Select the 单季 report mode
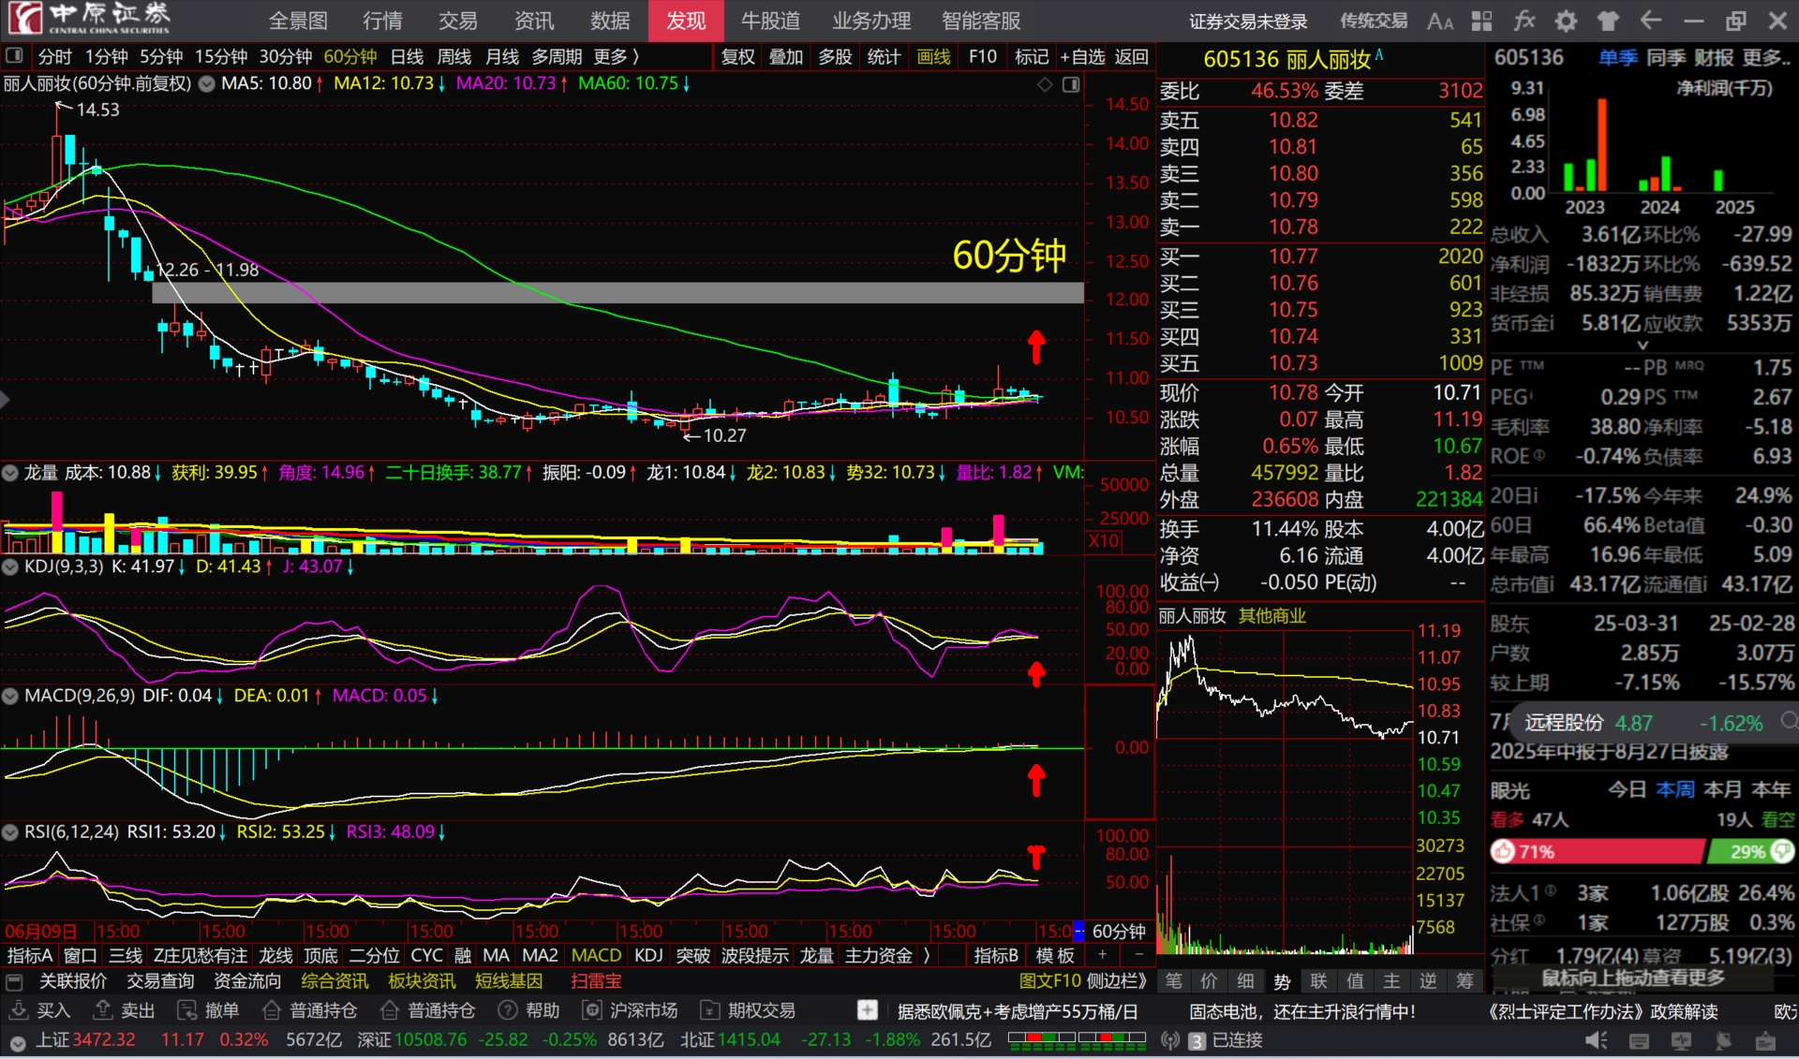The width and height of the screenshot is (1799, 1059). click(1618, 58)
